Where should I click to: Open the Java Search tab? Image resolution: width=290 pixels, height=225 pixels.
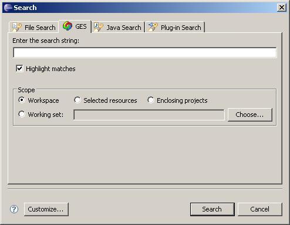[x=118, y=27]
